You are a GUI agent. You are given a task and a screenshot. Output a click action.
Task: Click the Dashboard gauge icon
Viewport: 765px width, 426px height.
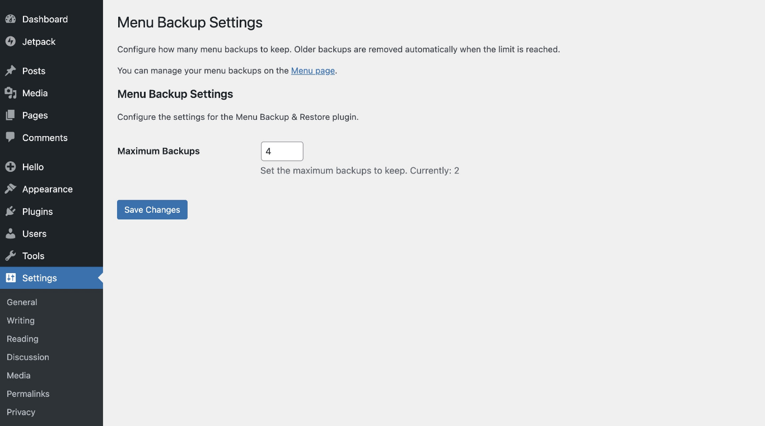click(x=11, y=19)
